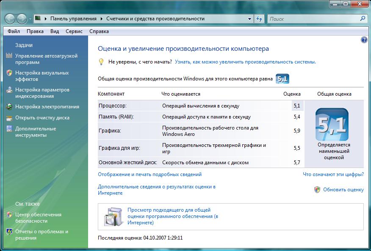The height and width of the screenshot is (251, 371).
Task: Click the additional tools icon in sidebar
Action: click(x=9, y=129)
